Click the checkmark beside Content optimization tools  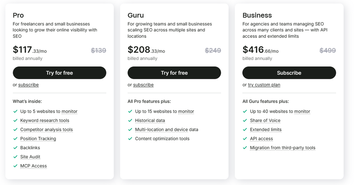[130, 138]
